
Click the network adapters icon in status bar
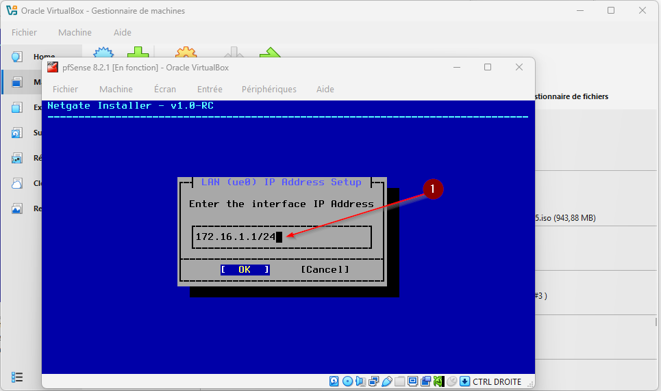tap(373, 381)
